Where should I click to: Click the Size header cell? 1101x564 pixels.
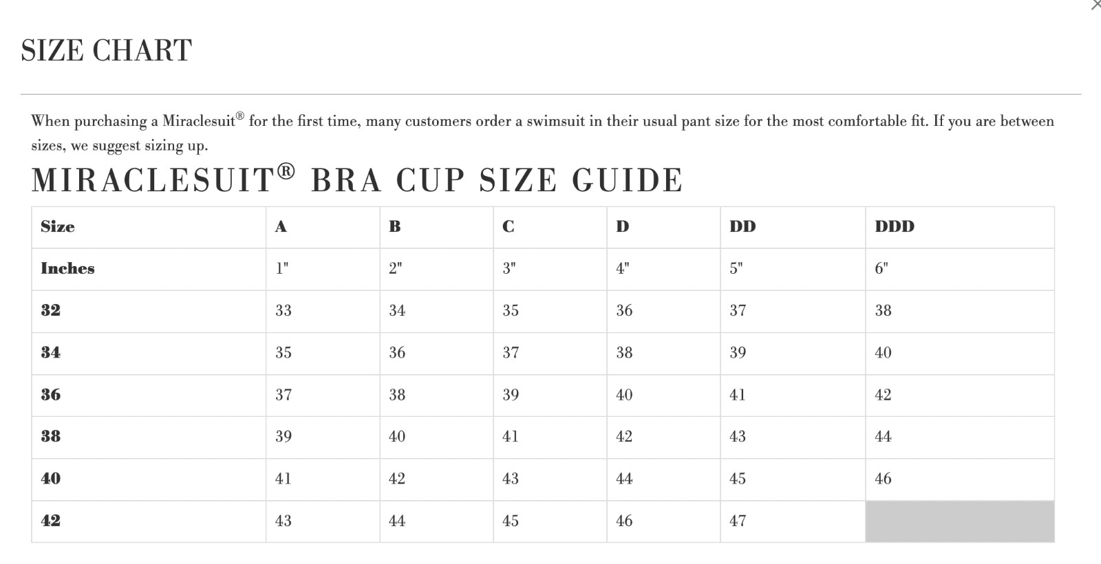(58, 227)
